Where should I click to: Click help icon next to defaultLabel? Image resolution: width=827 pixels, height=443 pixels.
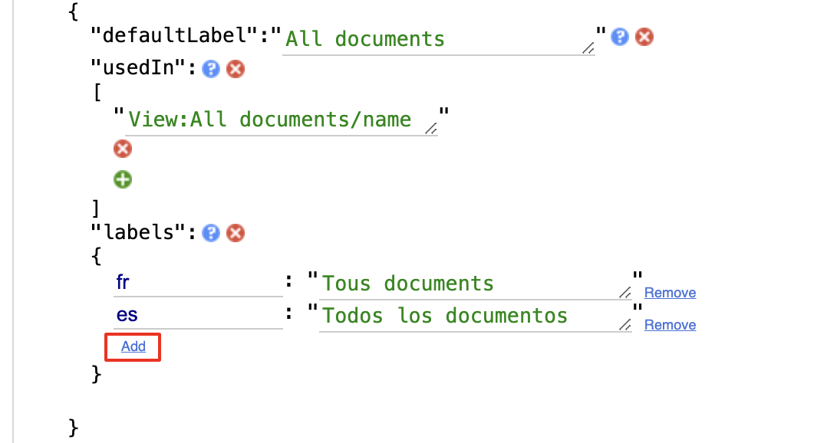point(620,37)
